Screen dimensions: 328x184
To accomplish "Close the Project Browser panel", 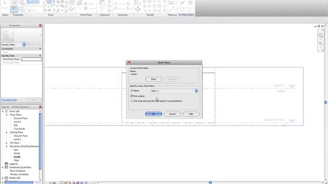I will [x=40, y=107].
